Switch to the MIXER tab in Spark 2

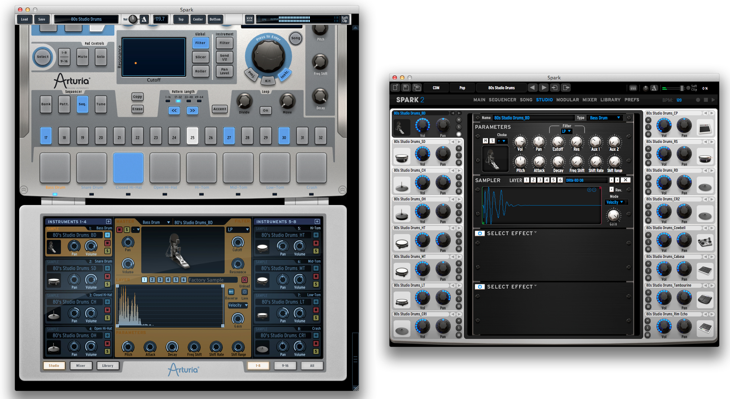[x=589, y=100]
